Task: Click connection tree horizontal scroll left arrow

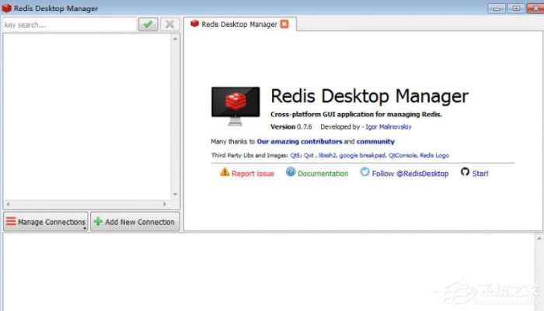Action: point(8,204)
